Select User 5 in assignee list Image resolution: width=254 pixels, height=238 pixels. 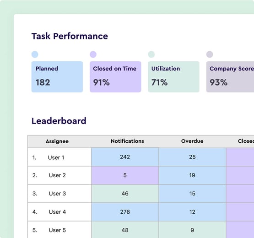[57, 230]
